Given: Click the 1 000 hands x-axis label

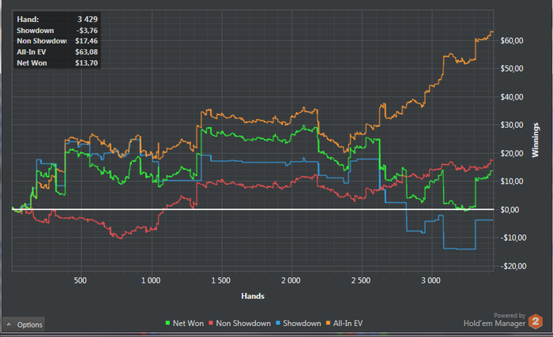Looking at the screenshot, I should click(x=151, y=280).
